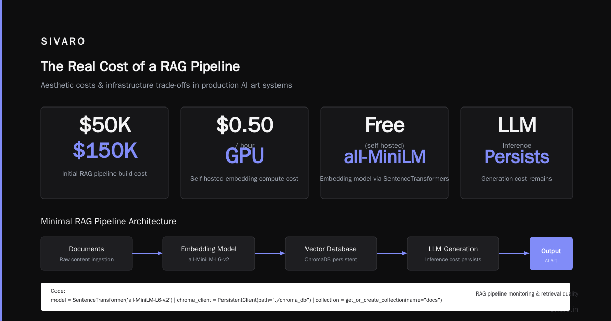The image size is (611, 321).
Task: Click arrow between Embedding Model and Vector Database
Action: (270, 253)
